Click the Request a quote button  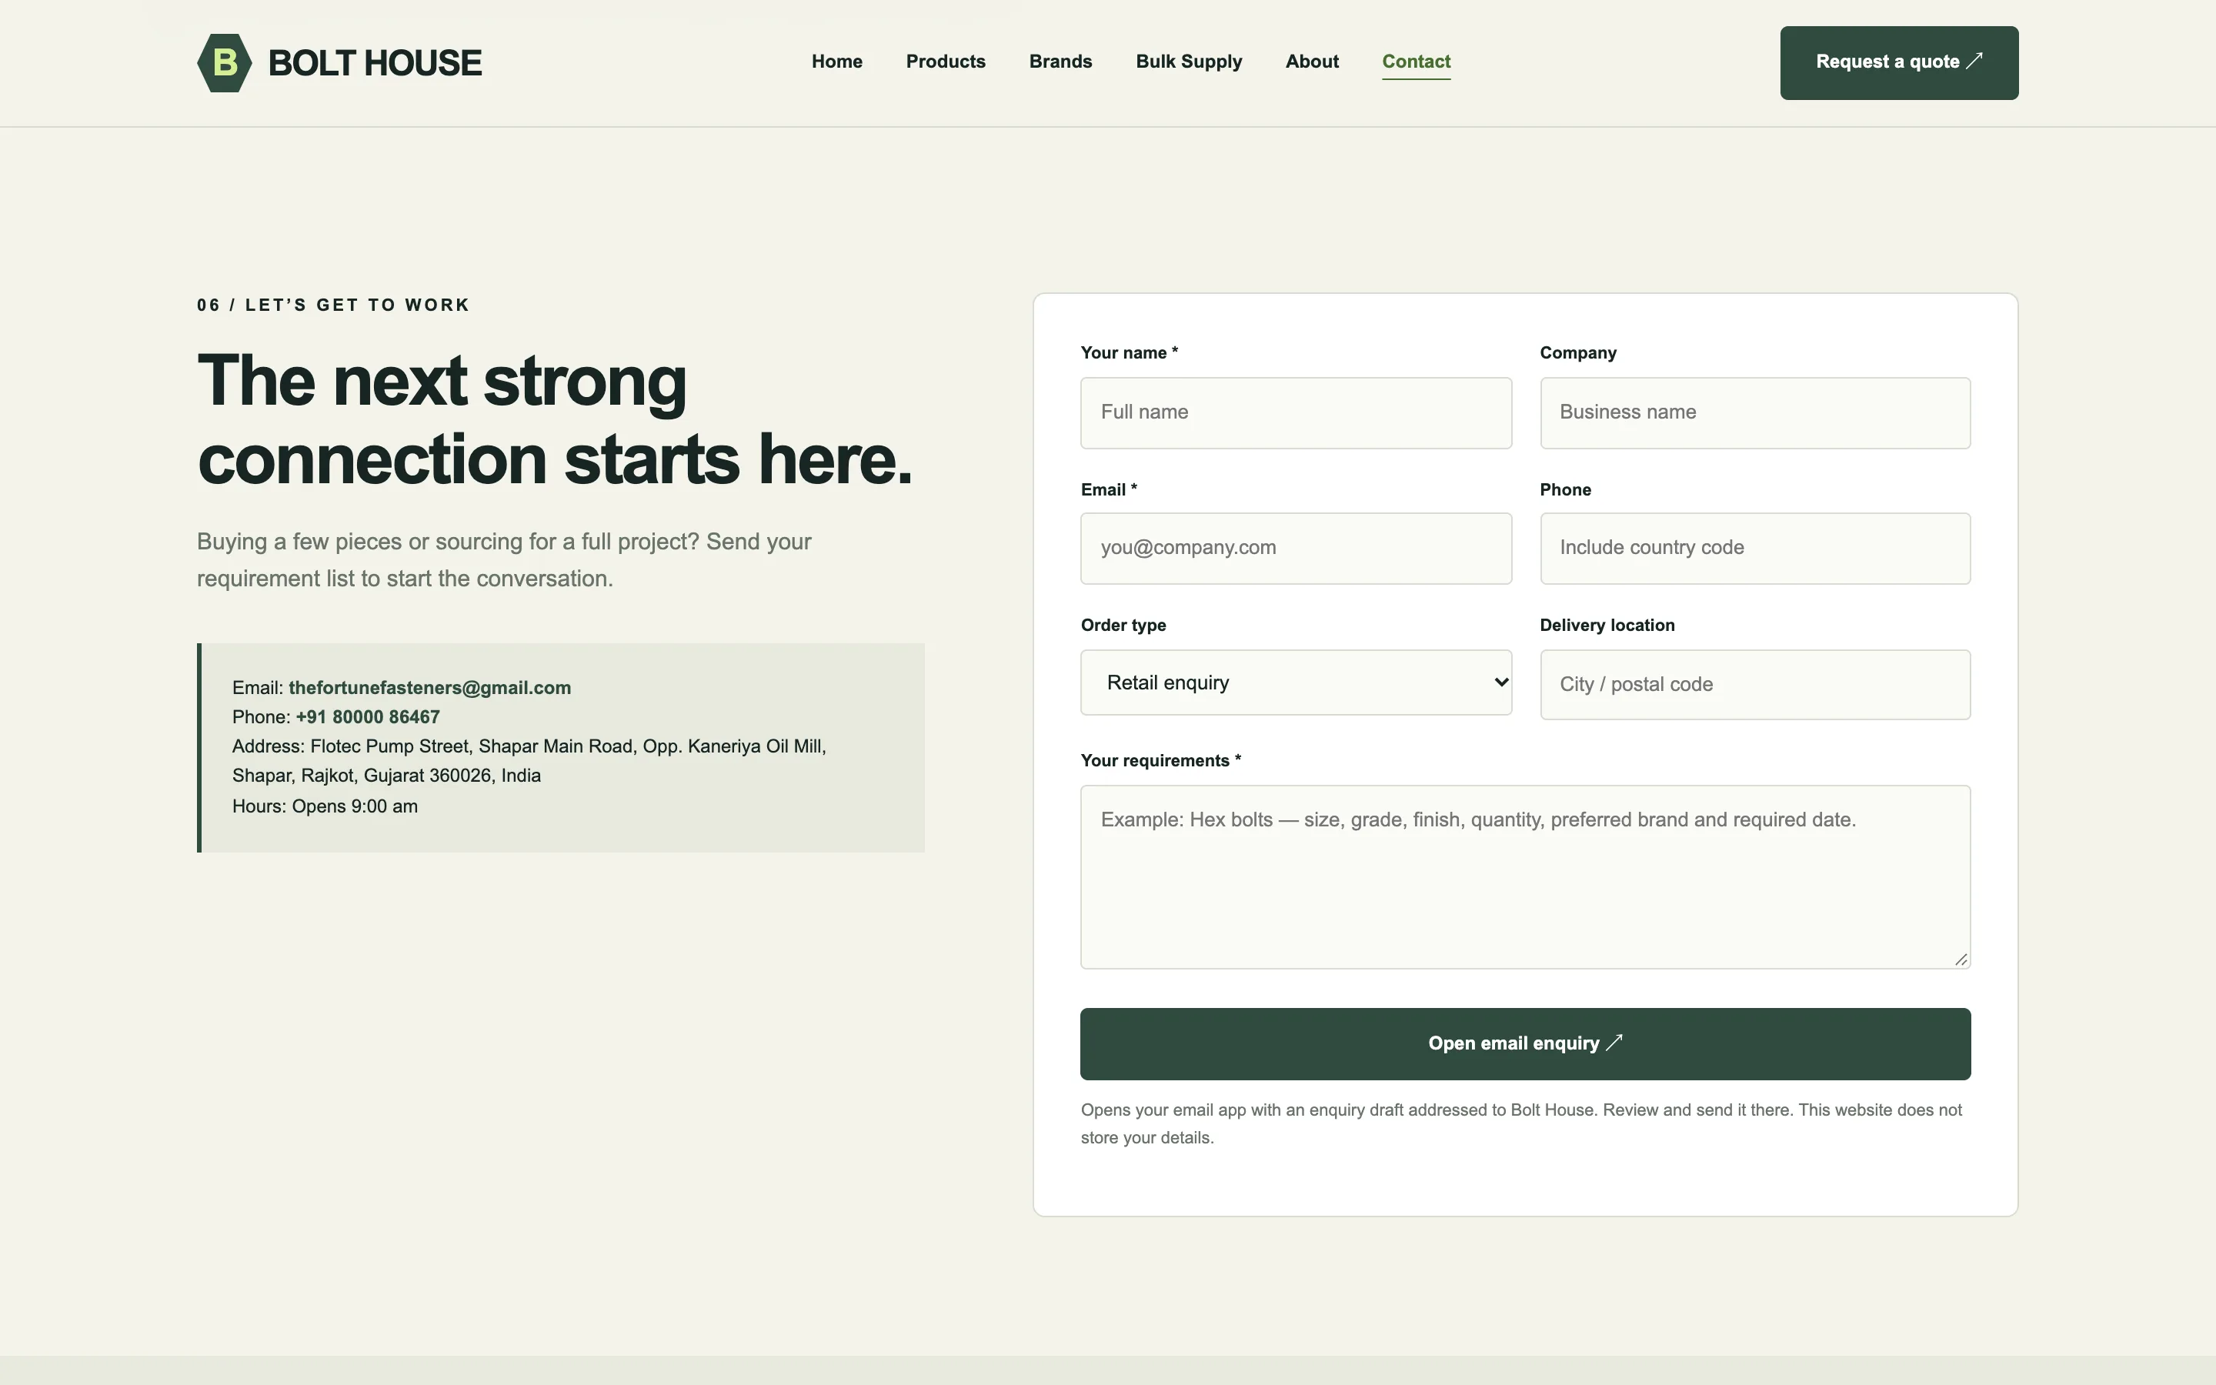[1899, 62]
